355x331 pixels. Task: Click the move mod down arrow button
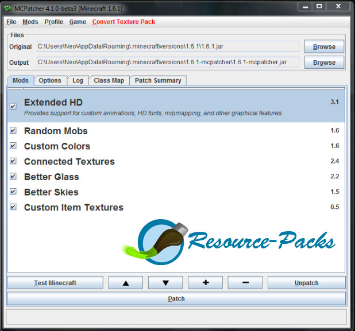tap(165, 283)
